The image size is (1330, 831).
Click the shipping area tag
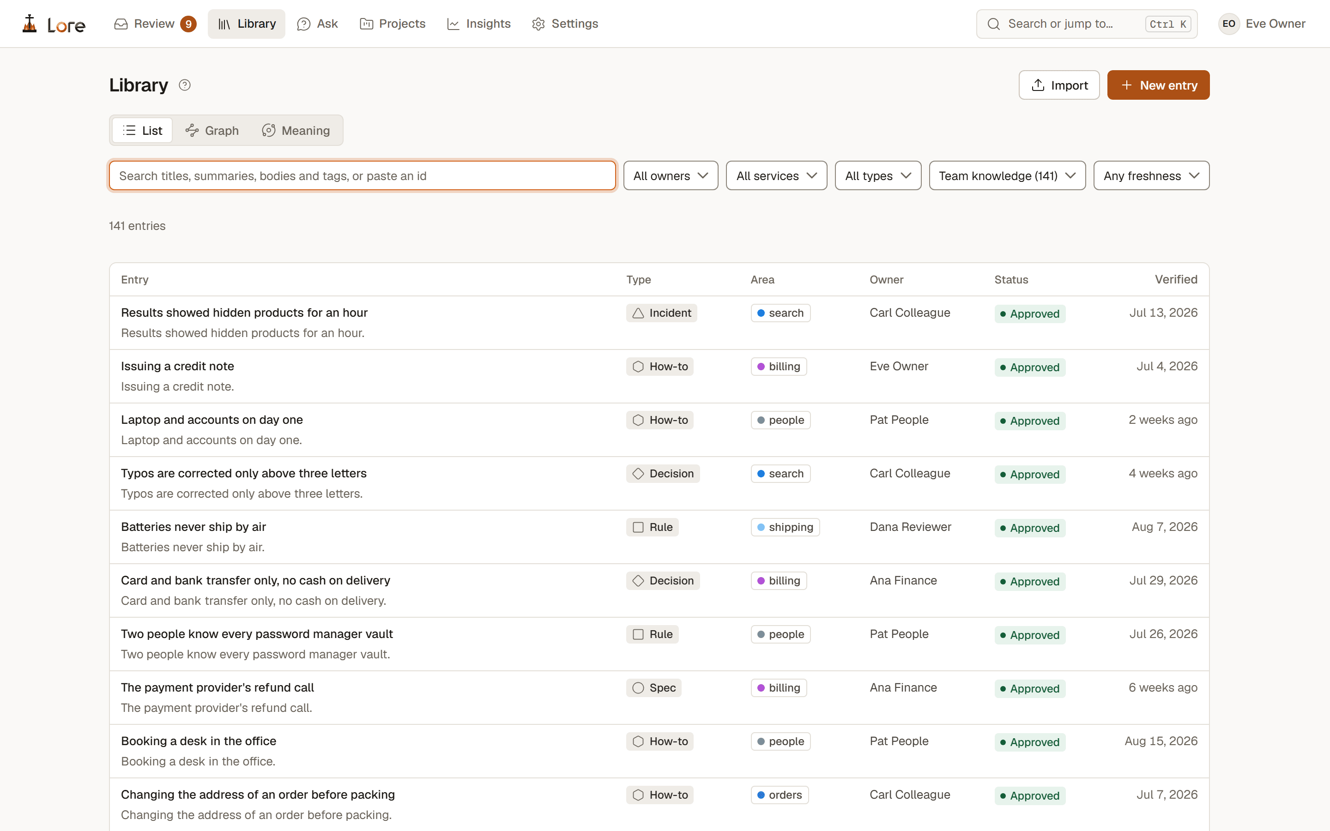pyautogui.click(x=786, y=527)
